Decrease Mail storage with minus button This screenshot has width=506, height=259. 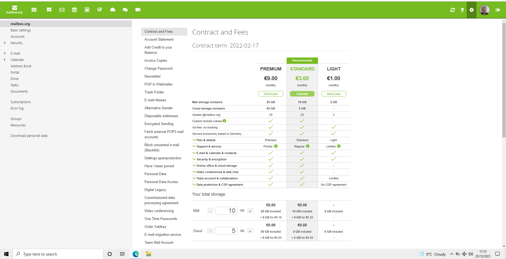coord(210,211)
